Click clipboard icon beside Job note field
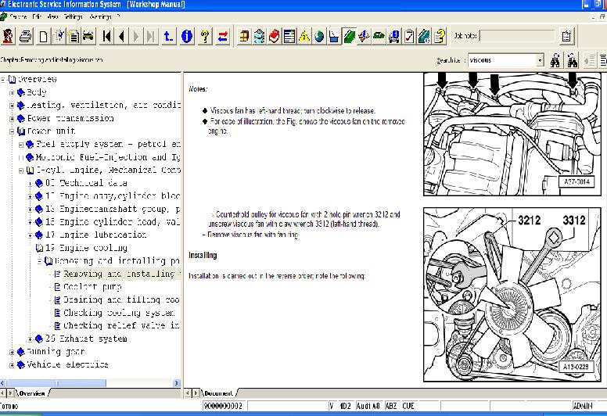 (x=566, y=36)
